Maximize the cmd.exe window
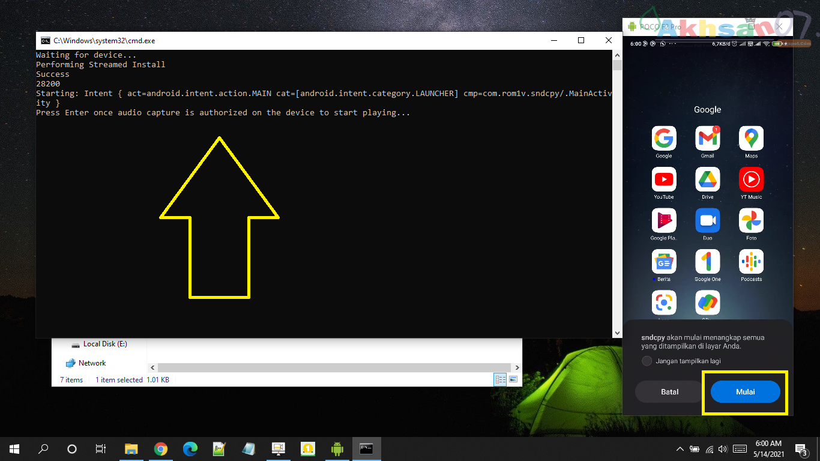Viewport: 820px width, 461px height. (581, 40)
